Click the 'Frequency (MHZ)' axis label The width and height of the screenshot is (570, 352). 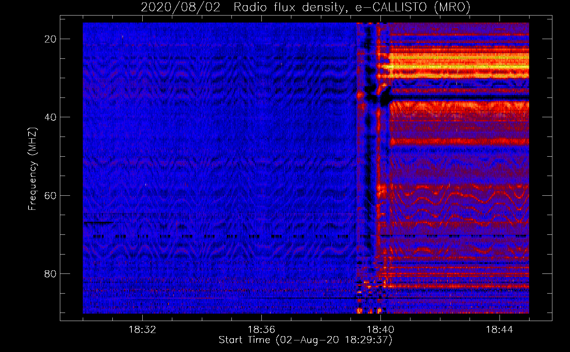click(32, 169)
